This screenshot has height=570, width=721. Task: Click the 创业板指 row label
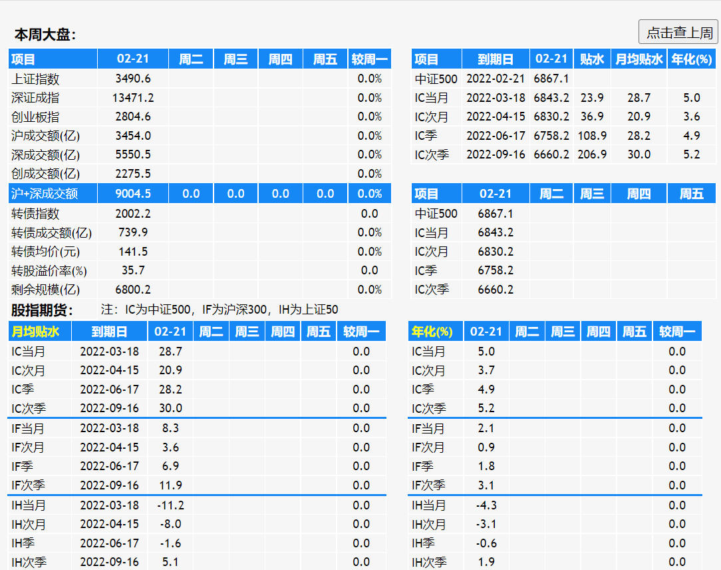36,117
